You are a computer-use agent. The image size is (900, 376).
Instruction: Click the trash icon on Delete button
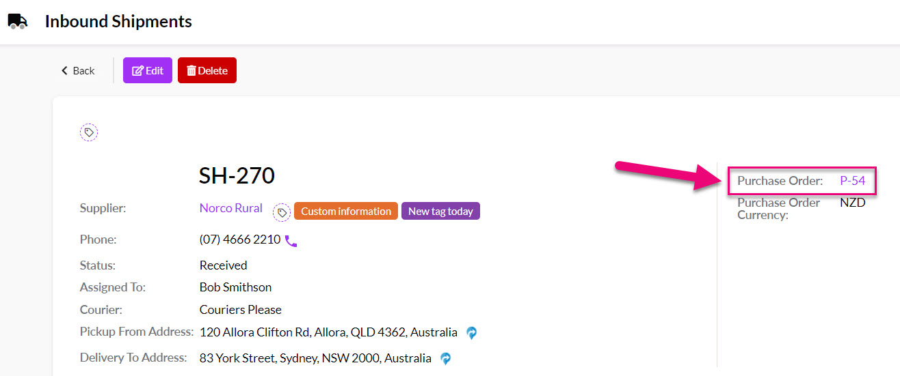pos(191,70)
